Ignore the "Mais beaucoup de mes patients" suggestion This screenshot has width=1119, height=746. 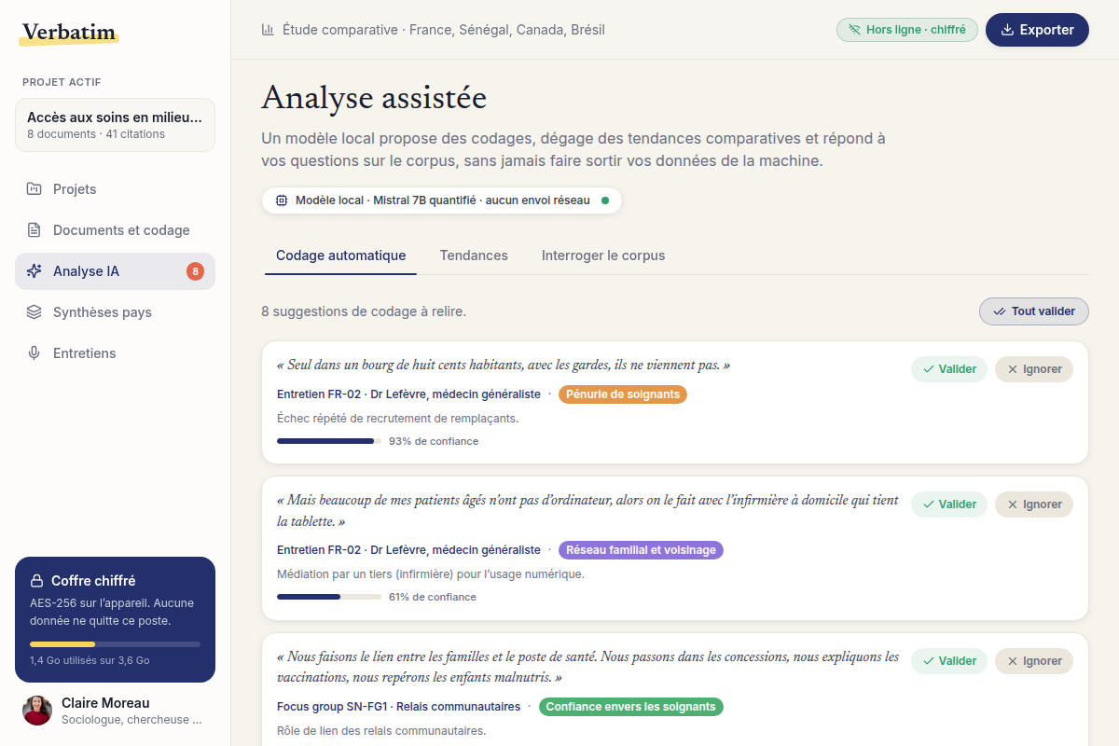pos(1034,504)
